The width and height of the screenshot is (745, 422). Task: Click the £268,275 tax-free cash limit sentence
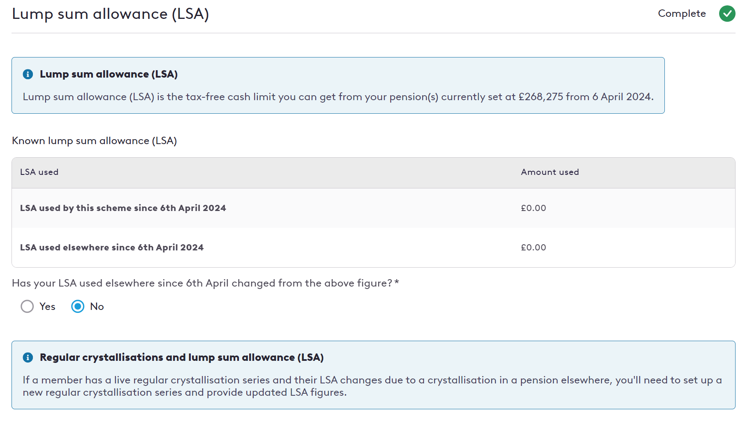click(x=338, y=97)
